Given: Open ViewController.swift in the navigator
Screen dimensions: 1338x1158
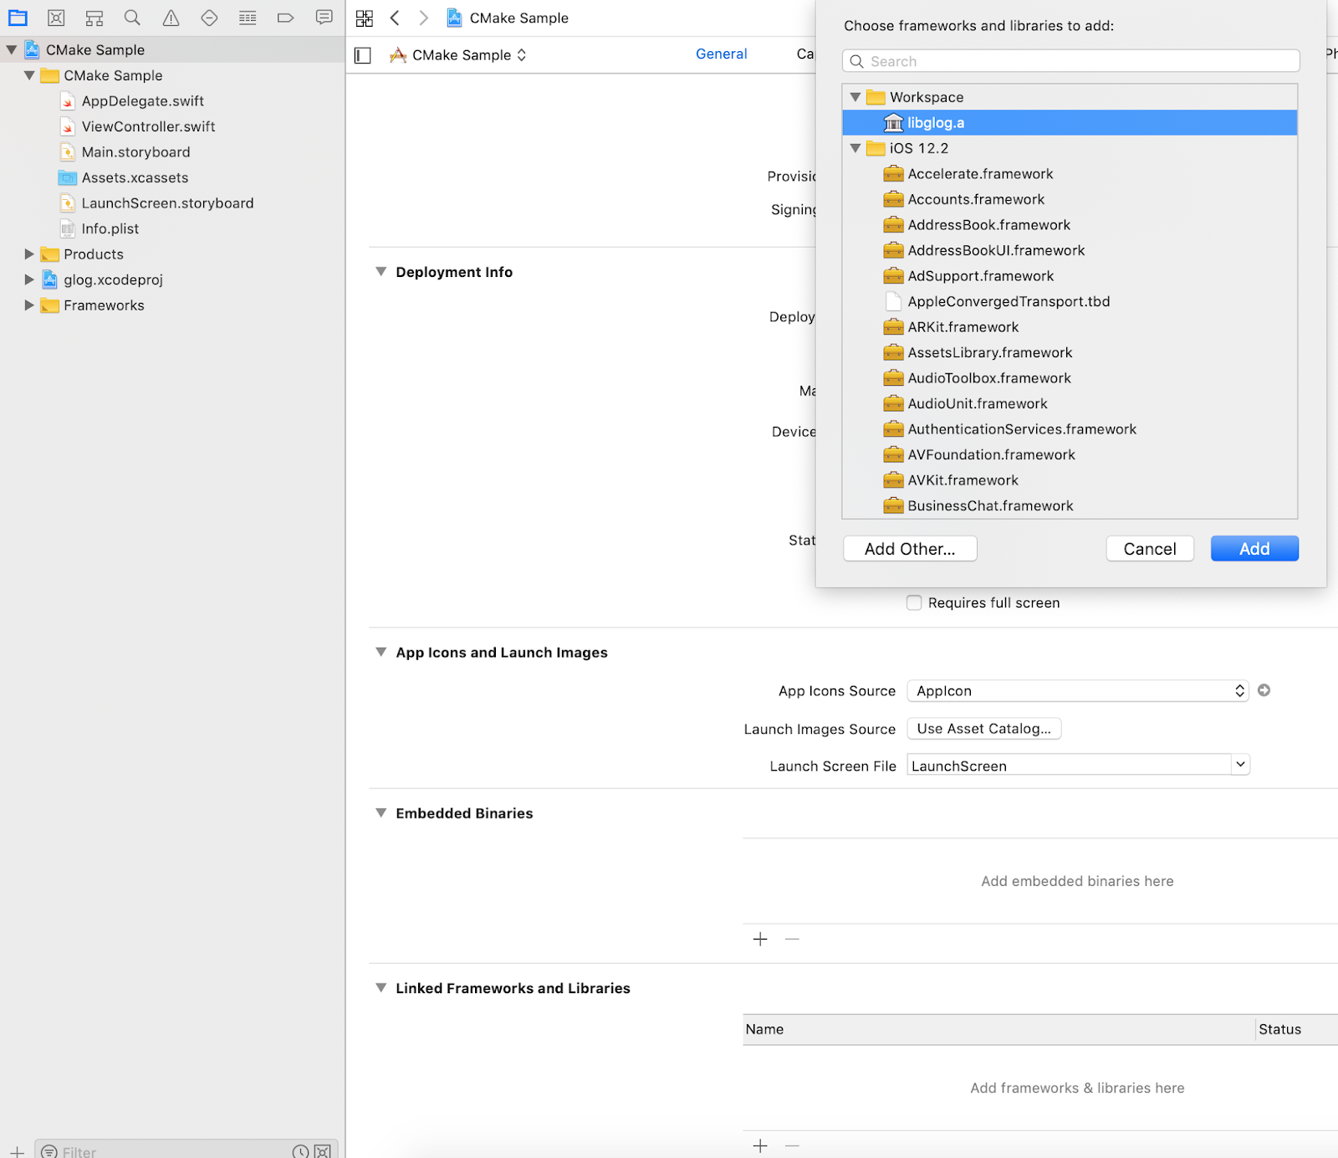Looking at the screenshot, I should pyautogui.click(x=148, y=126).
